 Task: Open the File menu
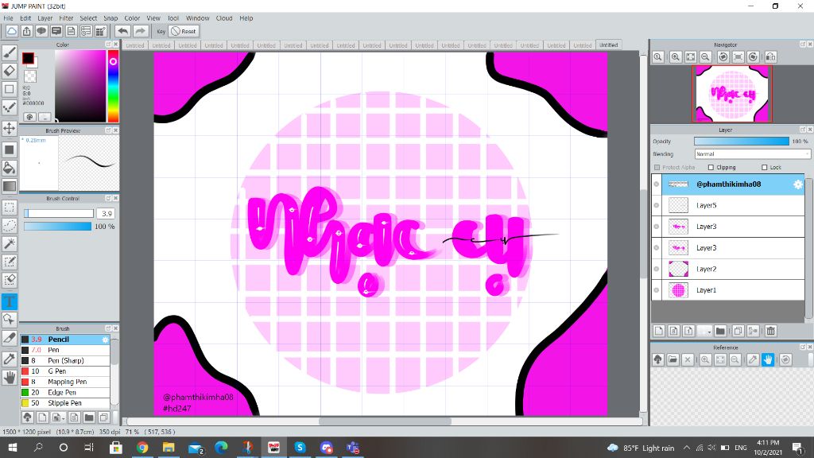pyautogui.click(x=8, y=18)
